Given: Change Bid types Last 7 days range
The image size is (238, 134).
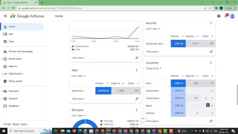Looking at the screenshot, I should click(x=78, y=115).
